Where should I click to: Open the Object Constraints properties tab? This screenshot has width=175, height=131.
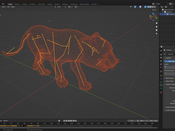(161, 82)
